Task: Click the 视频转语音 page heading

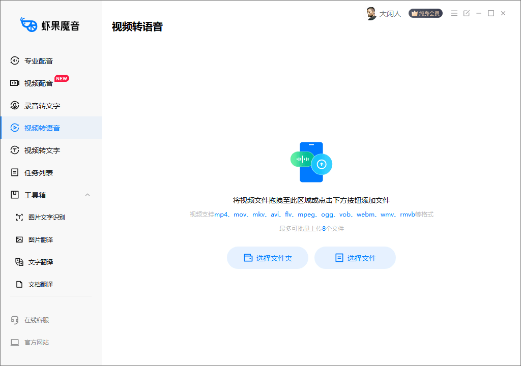Action: [137, 26]
